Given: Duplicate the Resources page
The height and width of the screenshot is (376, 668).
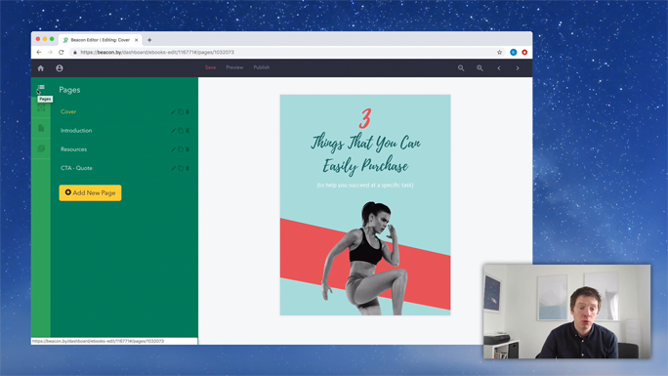Looking at the screenshot, I should (x=181, y=149).
